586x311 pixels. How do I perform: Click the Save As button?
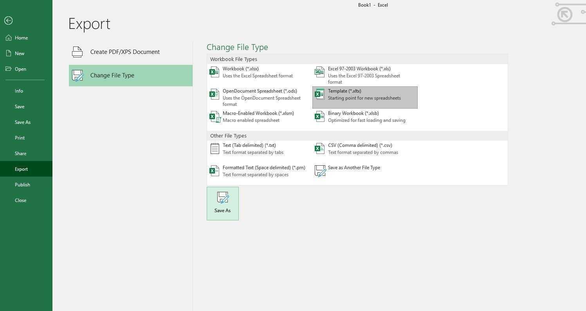(222, 203)
